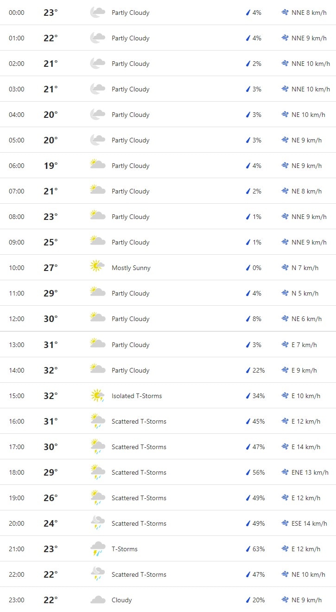Click the 32° temperature at 15:00
This screenshot has height=612, width=336.
click(51, 396)
